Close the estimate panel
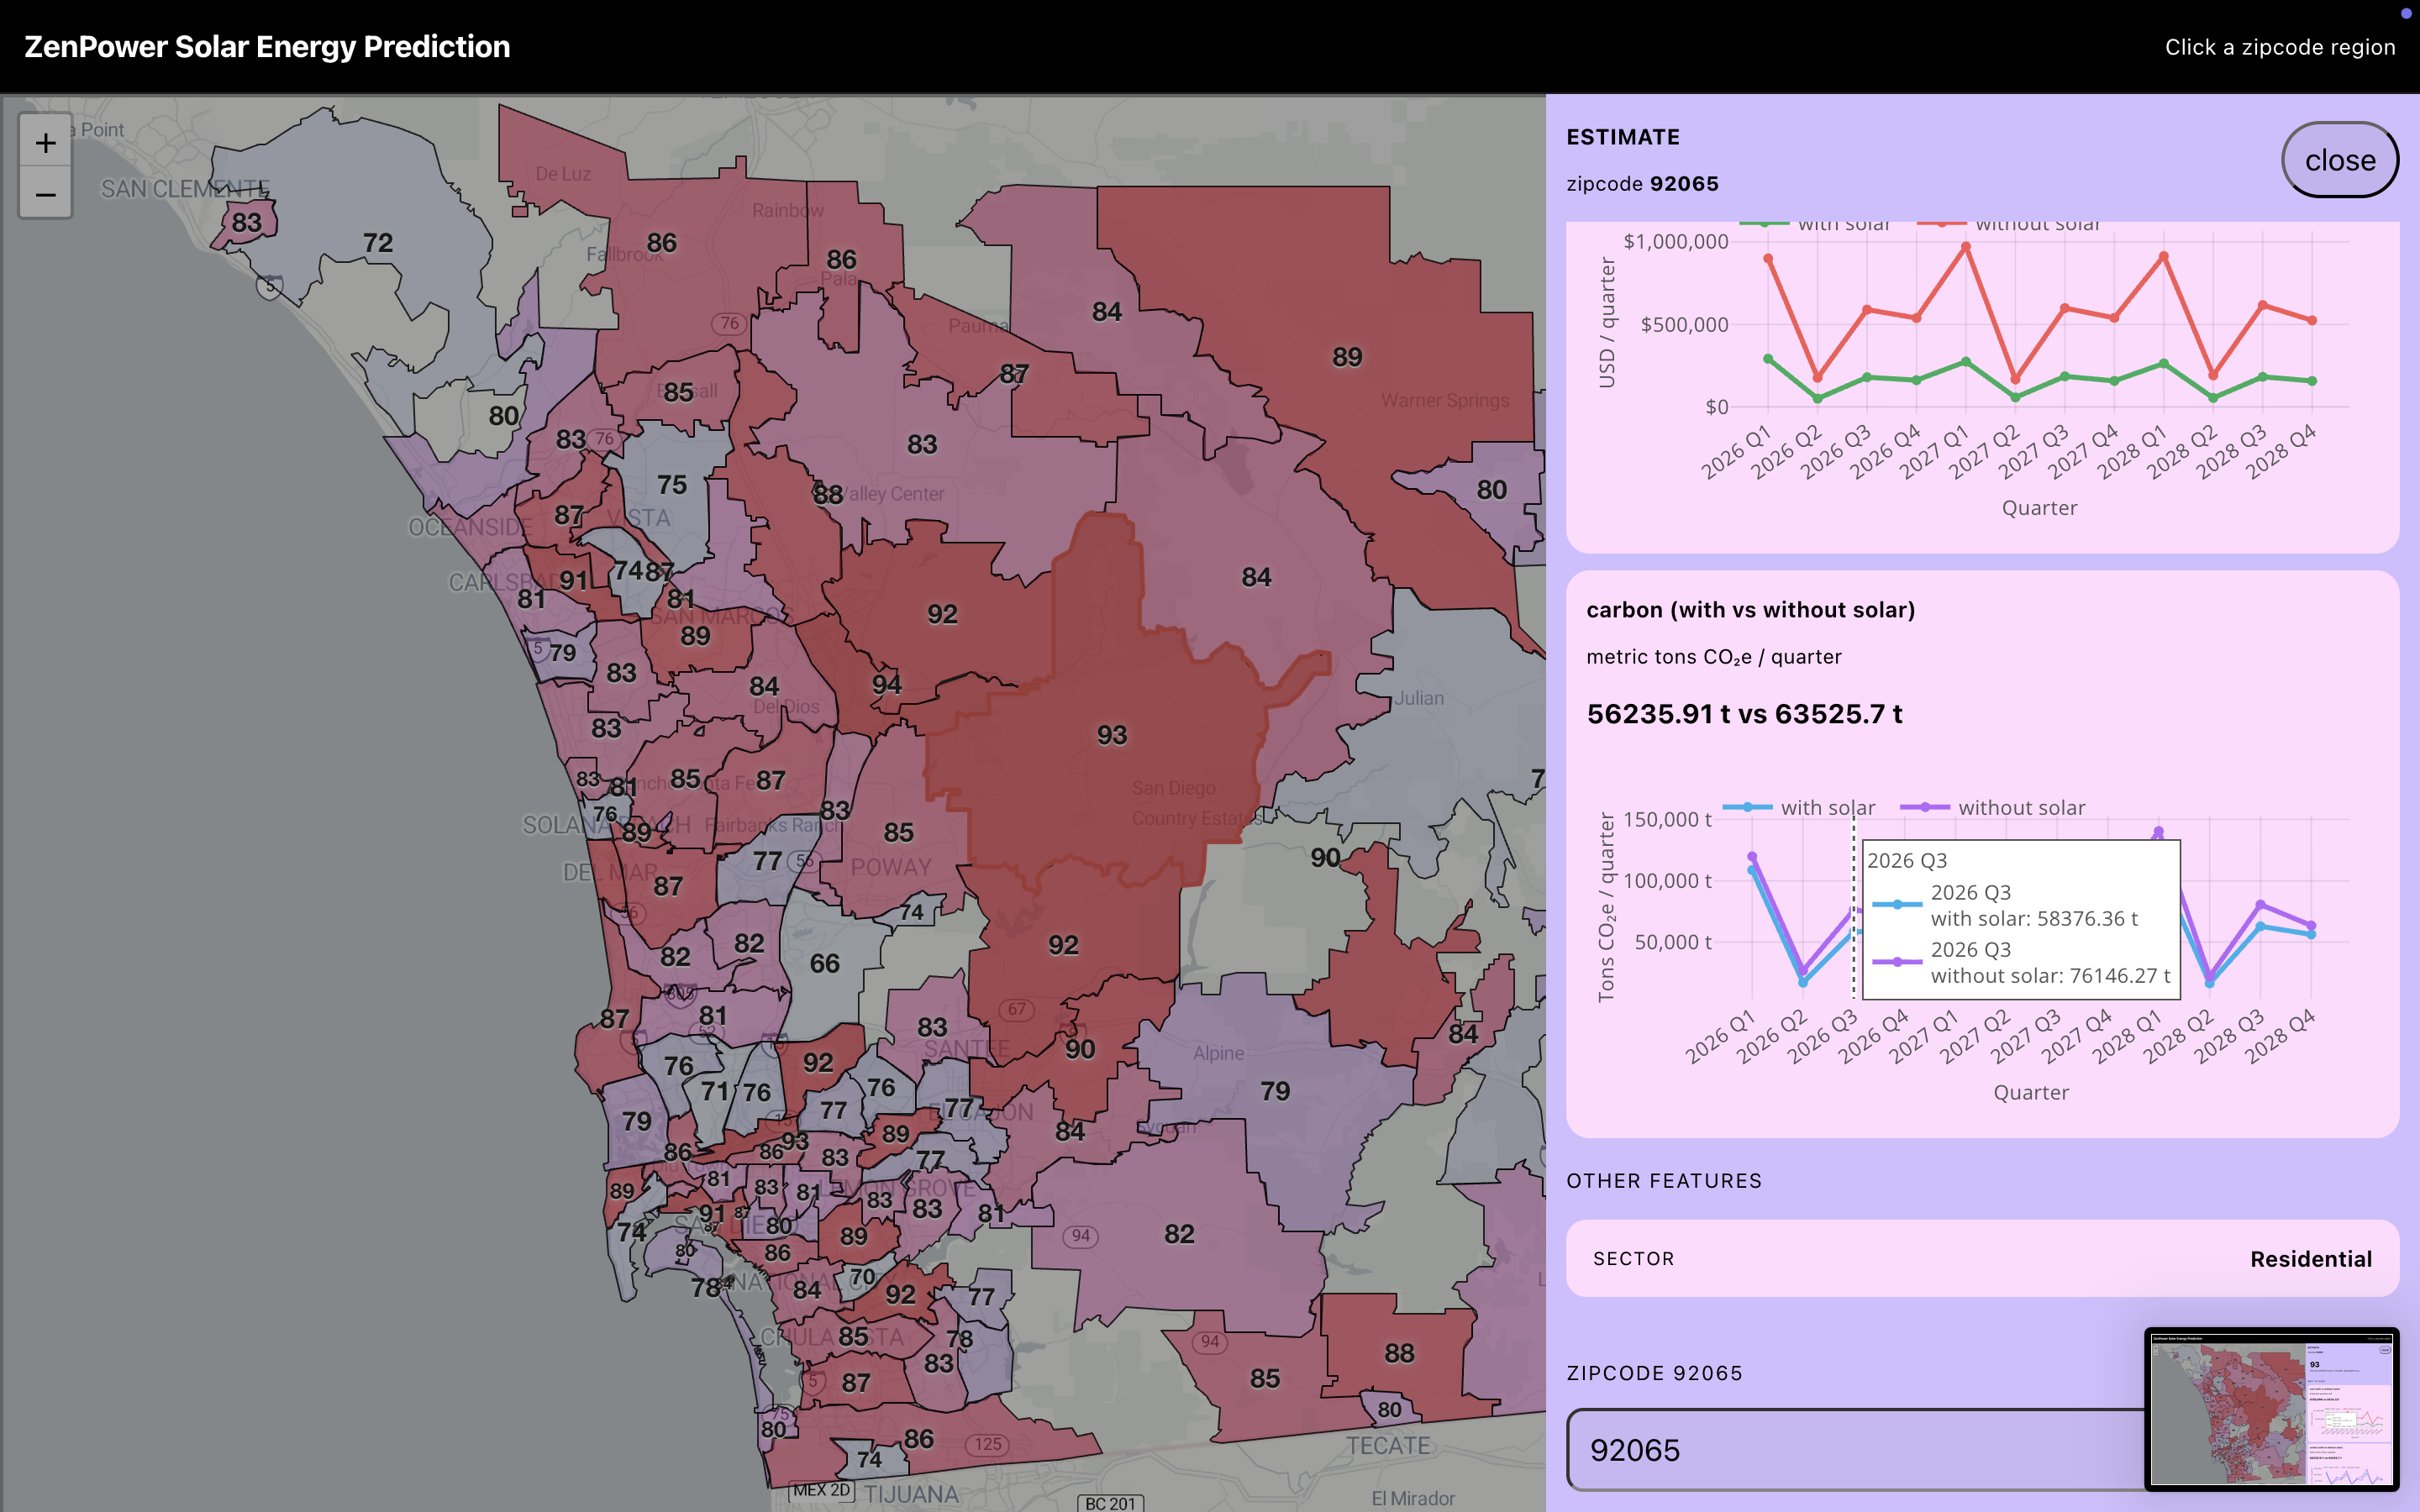The image size is (2420, 1512). pos(2339,160)
